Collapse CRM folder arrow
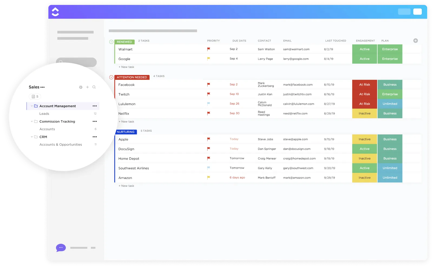 [x=32, y=137]
